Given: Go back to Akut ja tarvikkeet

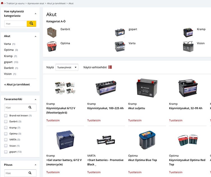Looking at the screenshot, I should coord(18,85).
